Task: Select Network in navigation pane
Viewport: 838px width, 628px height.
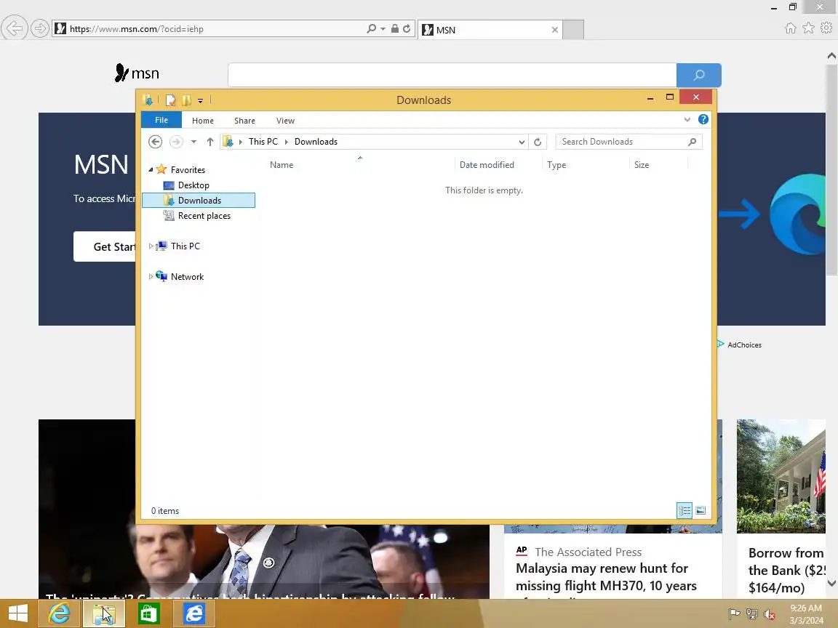Action: coord(187,277)
